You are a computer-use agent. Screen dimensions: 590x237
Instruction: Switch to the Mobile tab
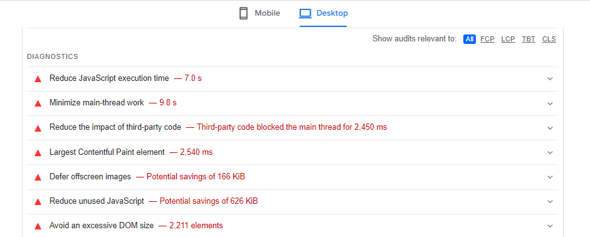(260, 14)
